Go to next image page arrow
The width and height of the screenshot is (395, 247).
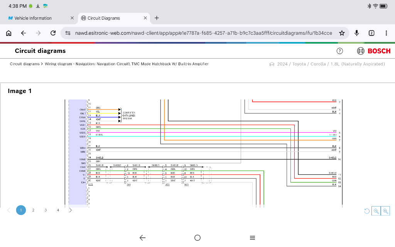point(70,210)
